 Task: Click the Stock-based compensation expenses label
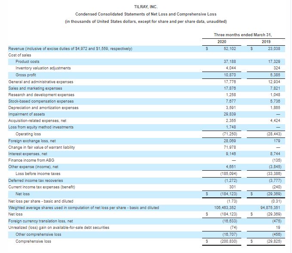(x=43, y=101)
